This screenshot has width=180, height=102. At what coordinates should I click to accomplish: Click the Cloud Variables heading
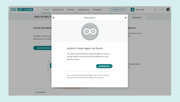42,28
